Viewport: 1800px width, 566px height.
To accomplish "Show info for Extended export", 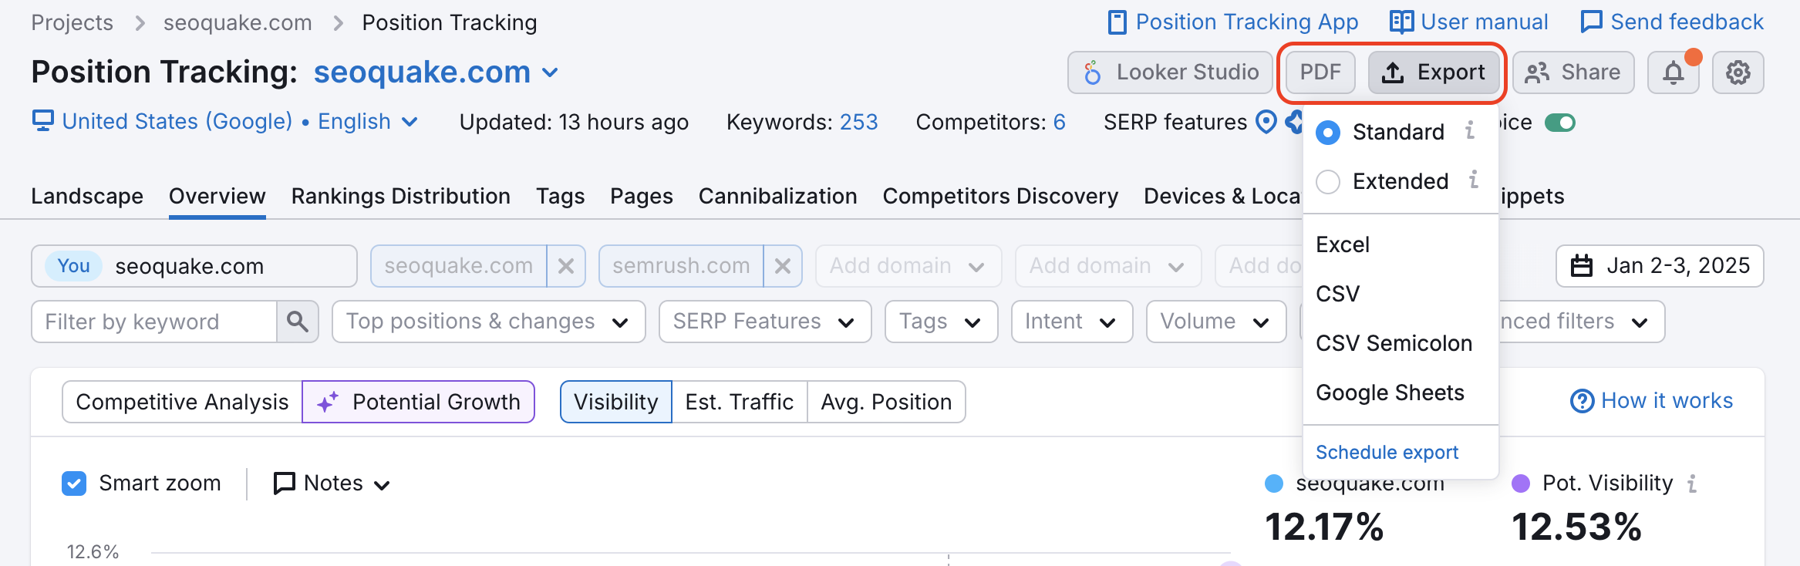I will coord(1473,180).
